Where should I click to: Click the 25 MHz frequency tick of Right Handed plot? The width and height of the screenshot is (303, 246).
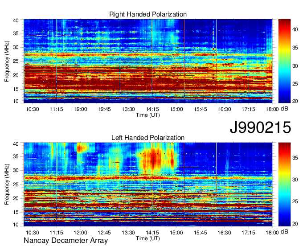pos(16,61)
